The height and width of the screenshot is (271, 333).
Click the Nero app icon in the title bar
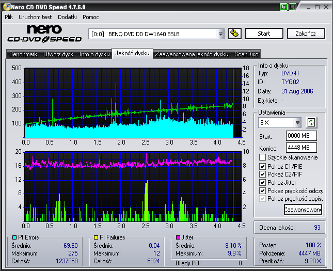7,7
